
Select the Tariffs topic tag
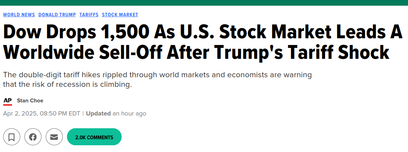[89, 15]
